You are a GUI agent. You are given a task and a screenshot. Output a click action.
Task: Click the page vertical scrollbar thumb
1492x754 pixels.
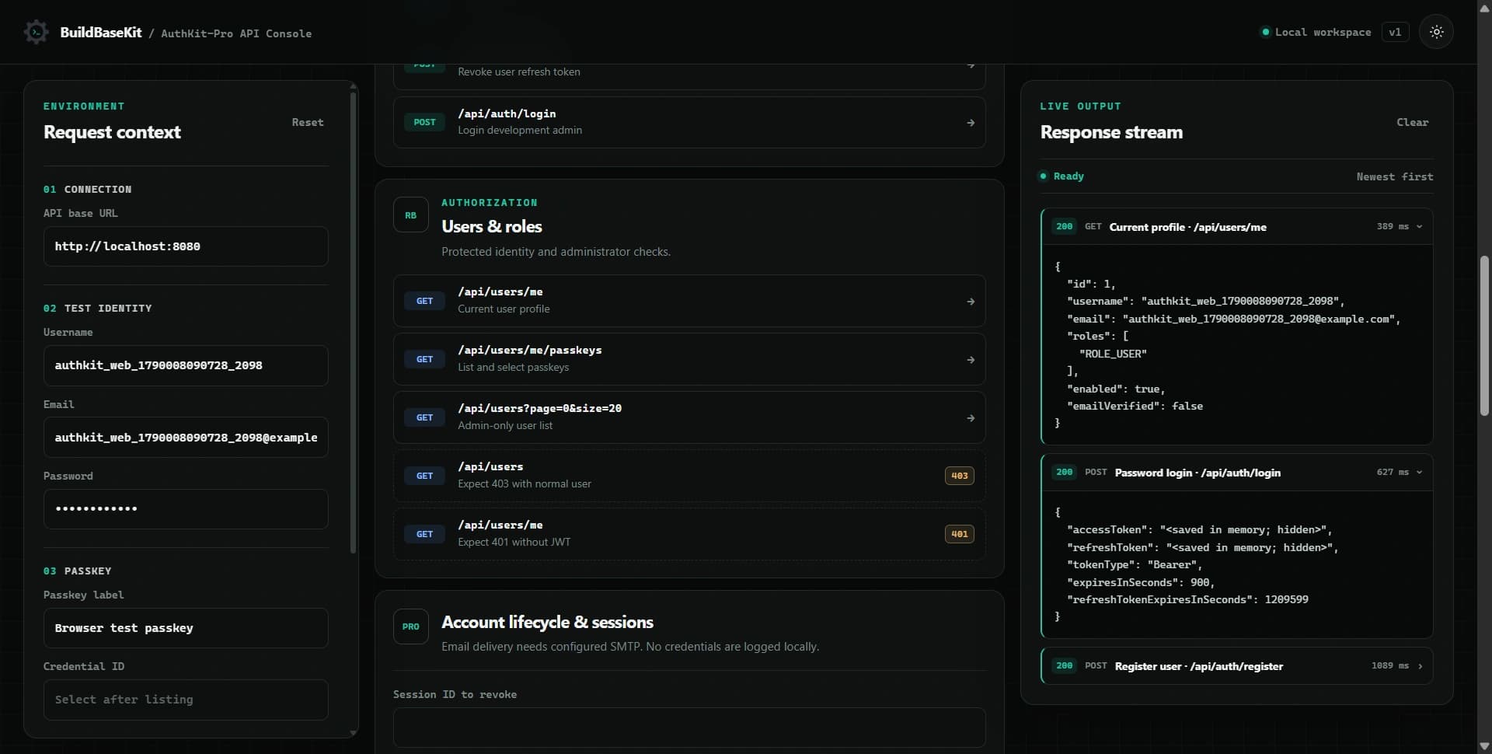click(x=1484, y=336)
